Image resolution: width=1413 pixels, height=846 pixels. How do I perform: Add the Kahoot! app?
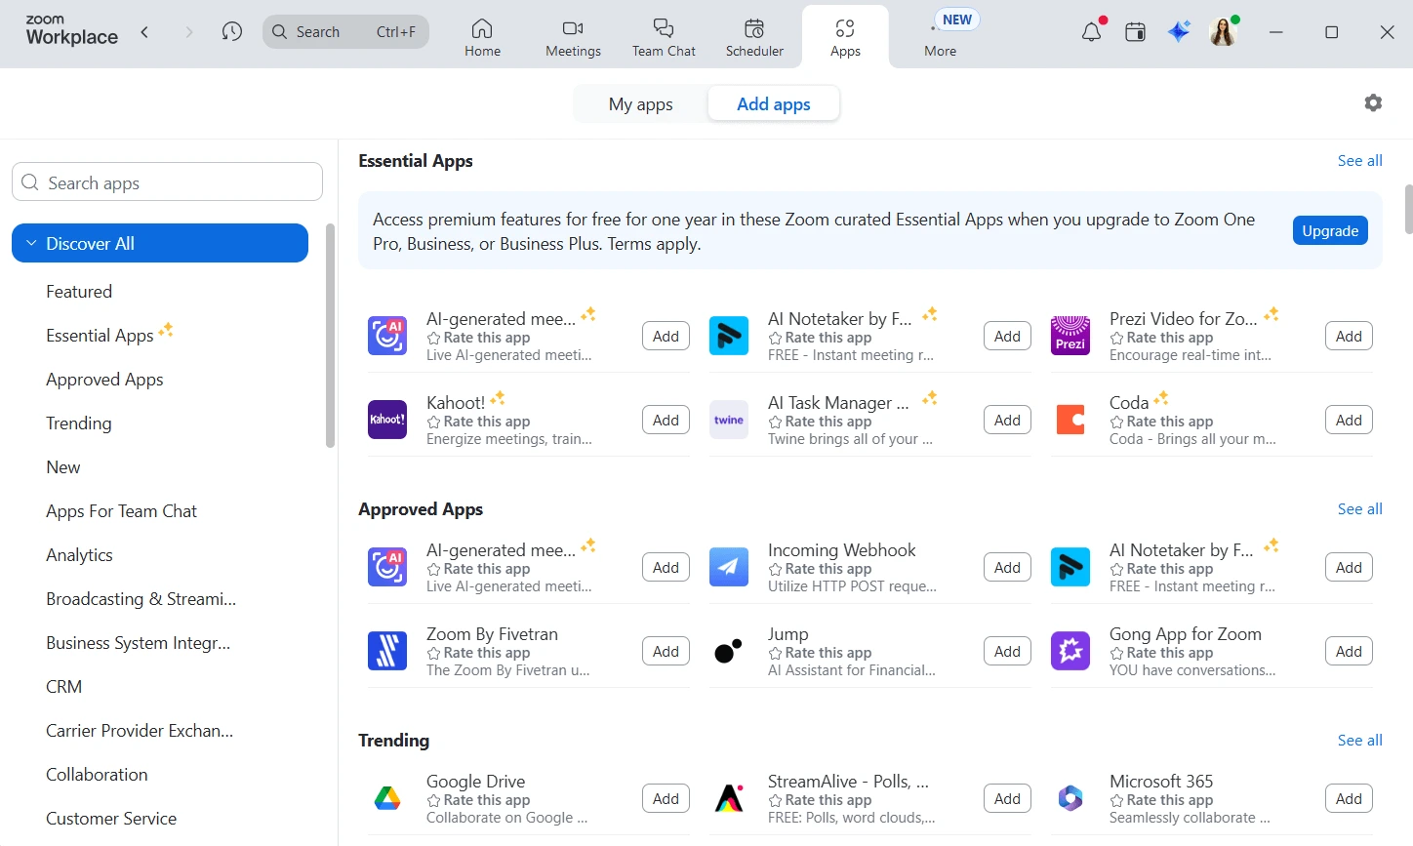[x=665, y=420]
